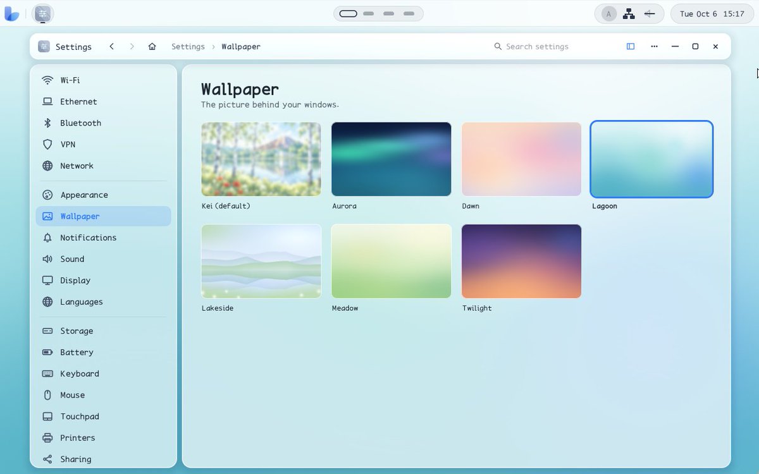
Task: Open the Tue Oct 6 15:17 clock
Action: tap(712, 14)
